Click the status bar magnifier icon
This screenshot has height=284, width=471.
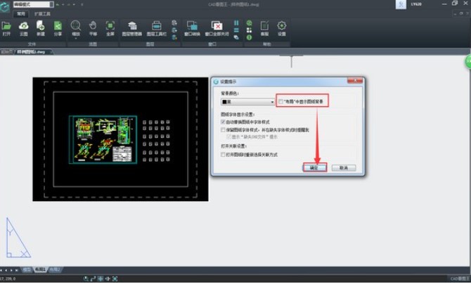86,278
